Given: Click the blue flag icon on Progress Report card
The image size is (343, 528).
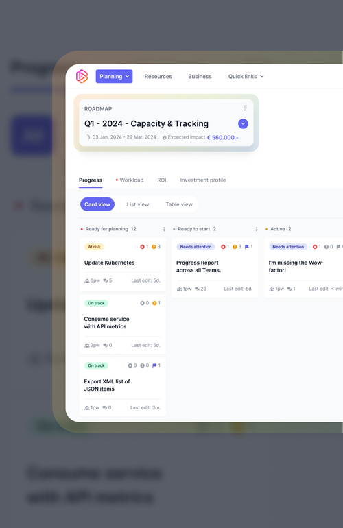Looking at the screenshot, I should click(247, 247).
